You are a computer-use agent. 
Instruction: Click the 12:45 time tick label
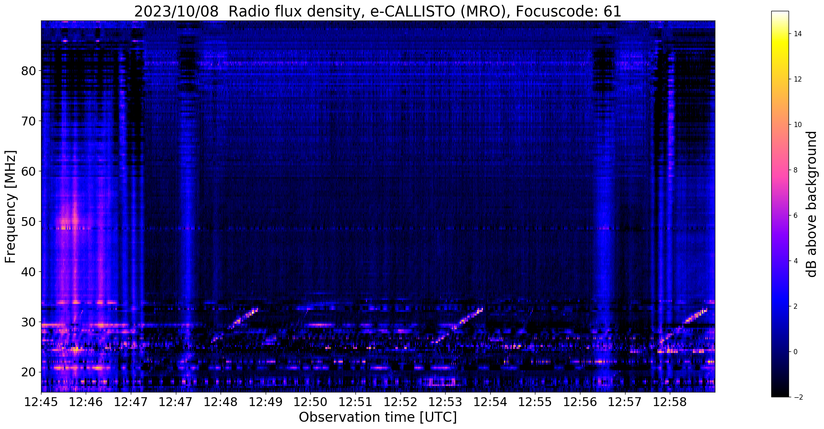41,402
